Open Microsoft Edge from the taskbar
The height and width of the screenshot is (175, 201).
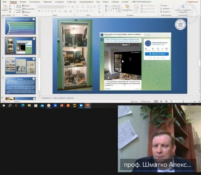click(23, 105)
